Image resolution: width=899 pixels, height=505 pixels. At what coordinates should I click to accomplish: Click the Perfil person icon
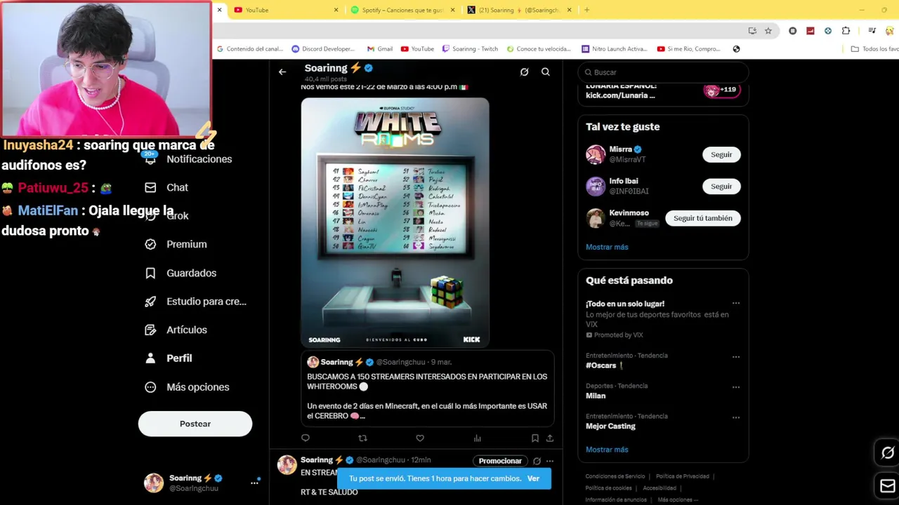150,358
